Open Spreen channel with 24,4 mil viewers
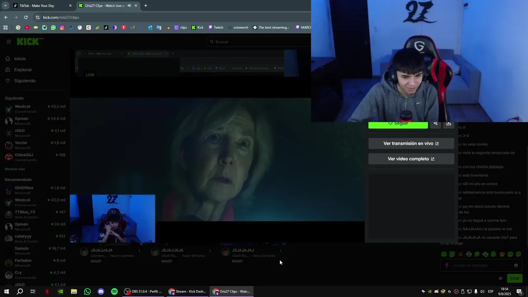The height and width of the screenshot is (297, 528). (35, 121)
